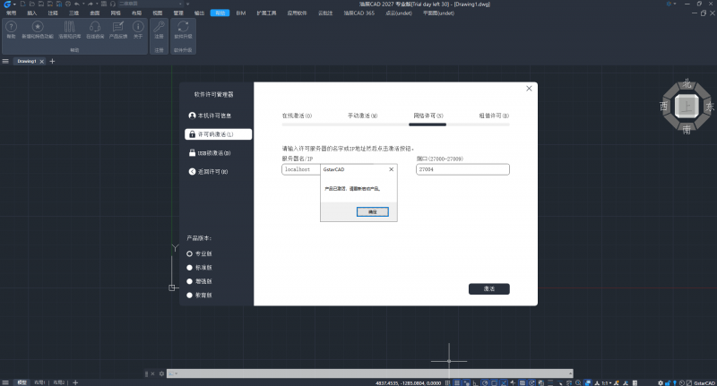Switch to BIM ribbon tab

point(241,13)
